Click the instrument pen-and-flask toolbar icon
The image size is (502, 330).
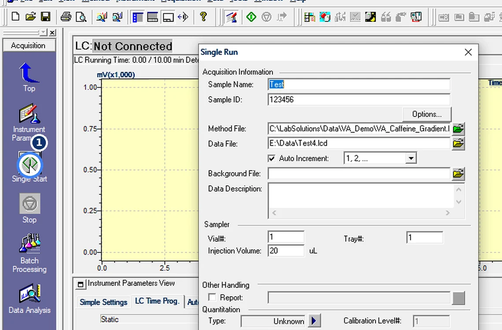[231, 17]
